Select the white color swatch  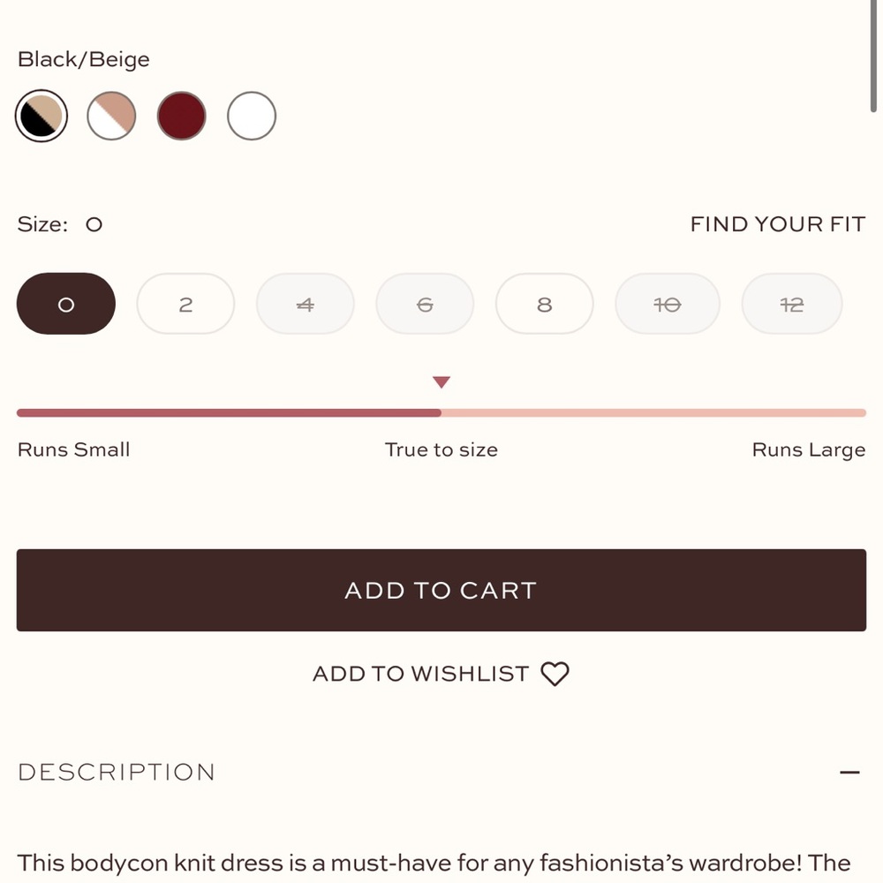click(x=252, y=116)
